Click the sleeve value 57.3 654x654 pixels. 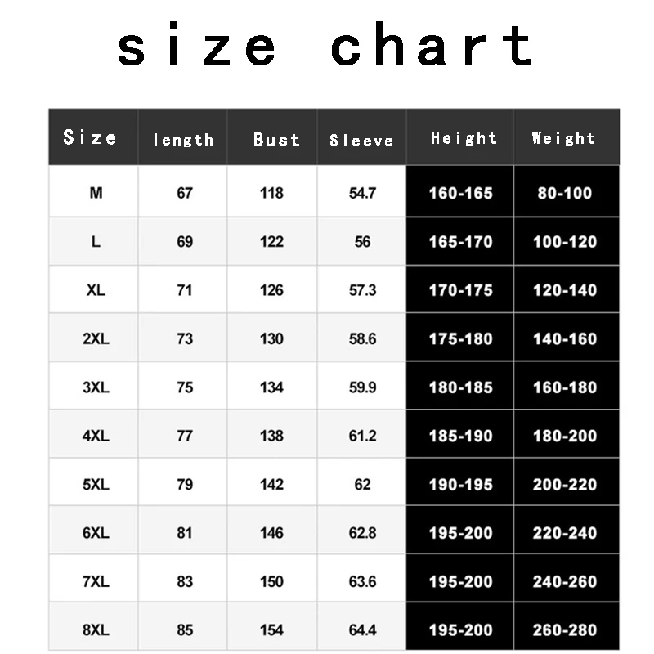[x=362, y=290]
